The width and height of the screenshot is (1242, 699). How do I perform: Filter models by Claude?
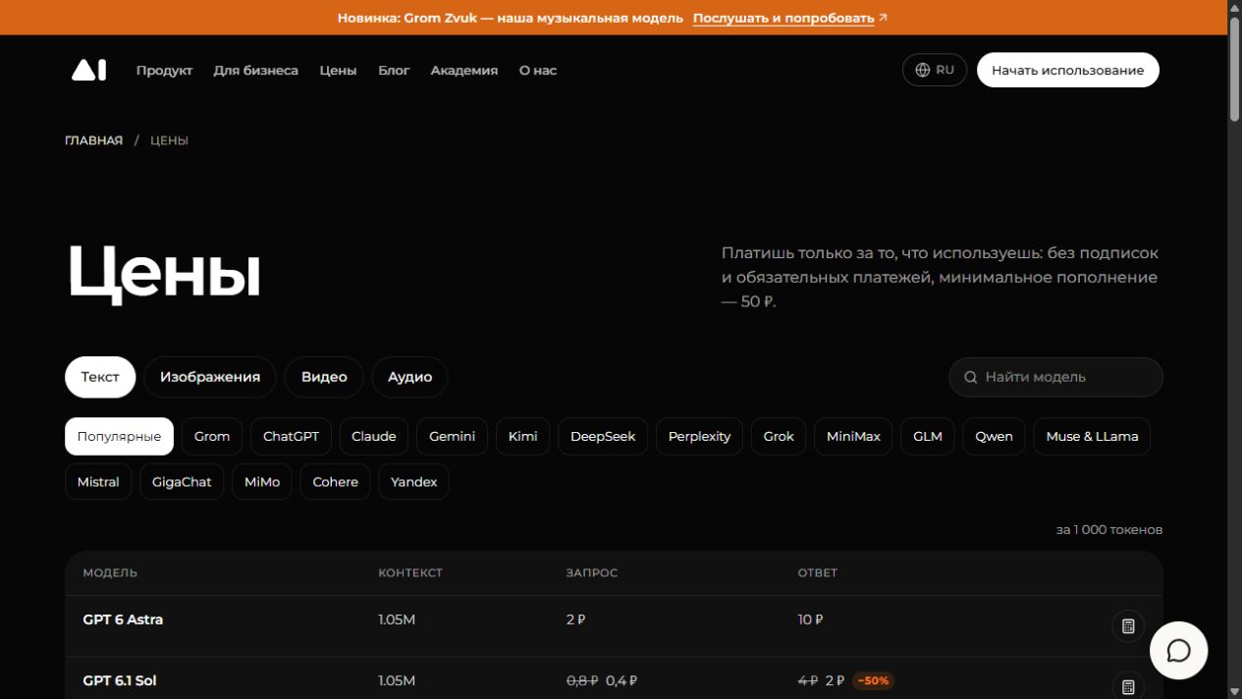coord(374,437)
